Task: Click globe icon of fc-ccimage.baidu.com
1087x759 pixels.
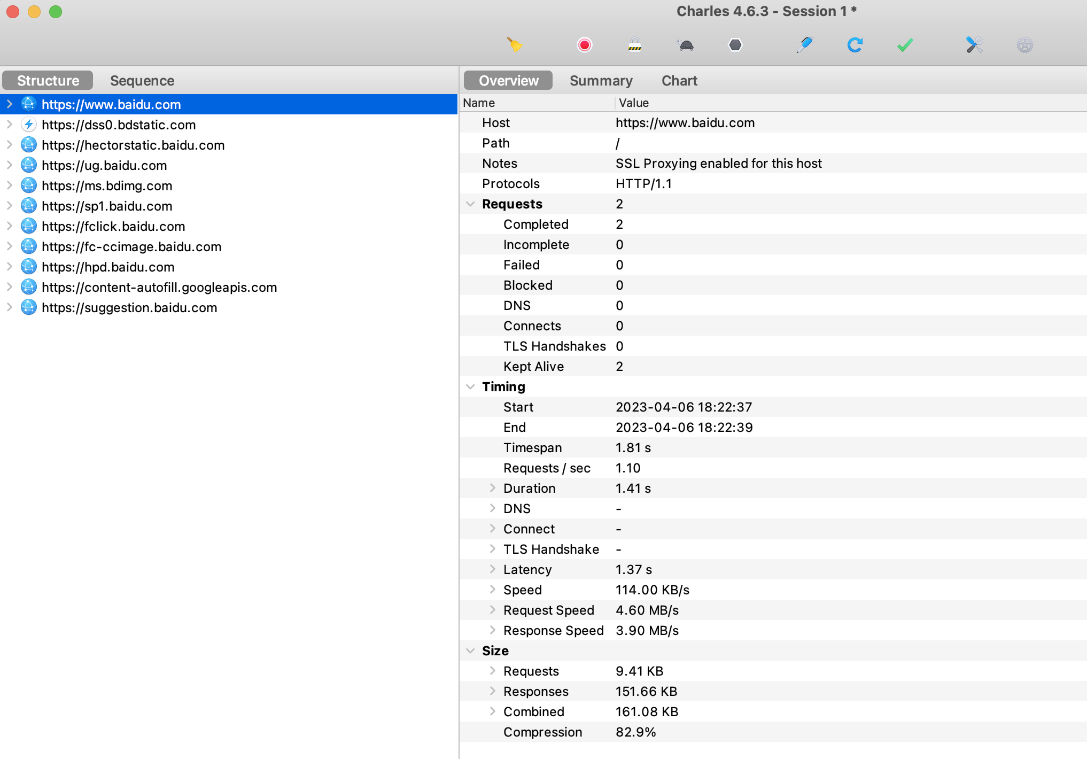Action: (x=29, y=246)
